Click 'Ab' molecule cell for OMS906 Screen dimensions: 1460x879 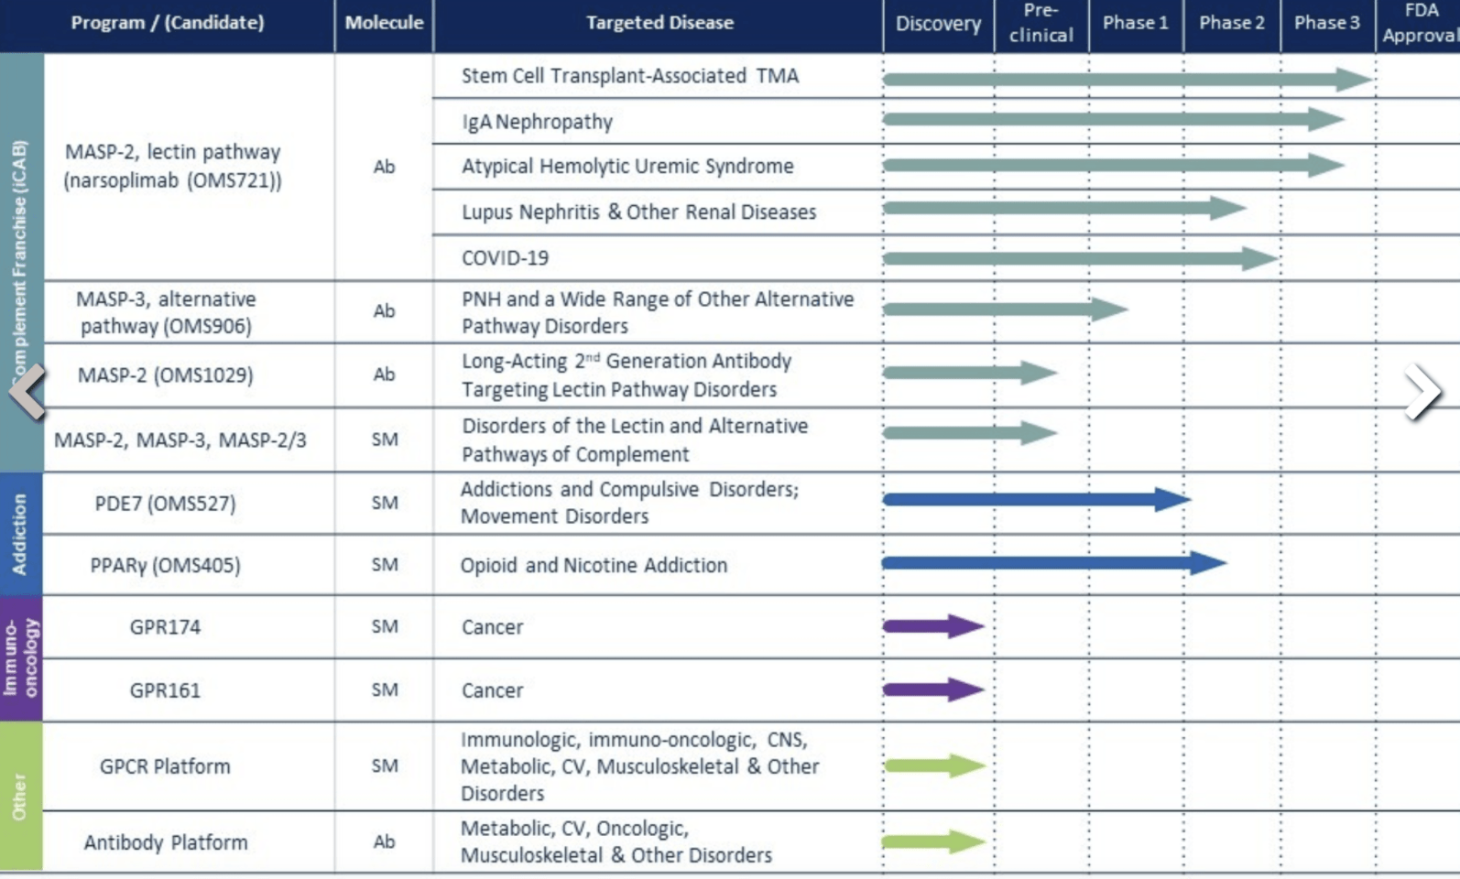[x=384, y=311]
